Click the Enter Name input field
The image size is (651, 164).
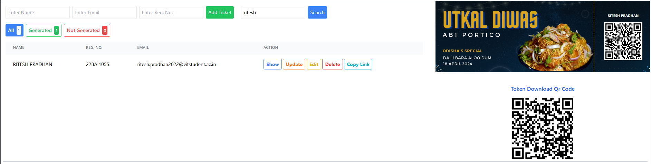[38, 12]
